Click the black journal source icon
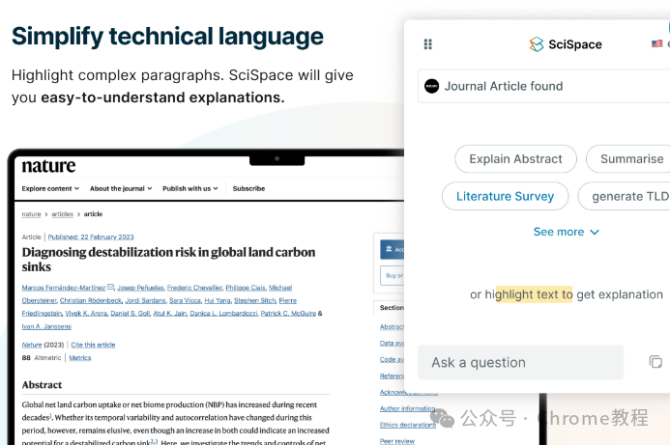670x445 pixels. (431, 86)
